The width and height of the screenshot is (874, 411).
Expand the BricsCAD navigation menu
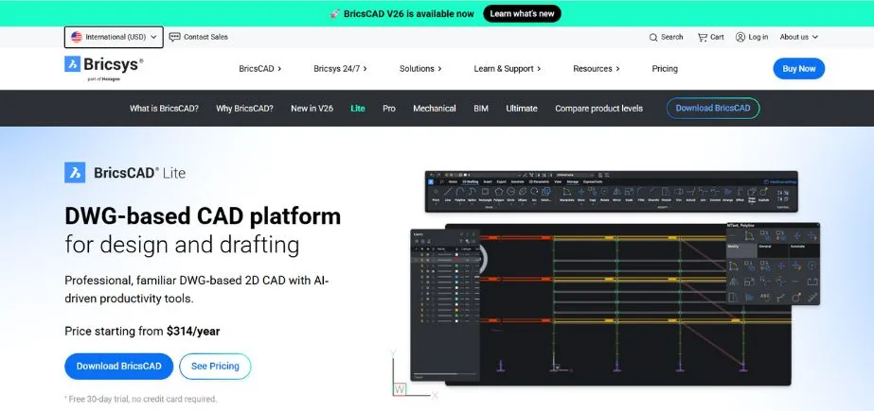tap(260, 69)
